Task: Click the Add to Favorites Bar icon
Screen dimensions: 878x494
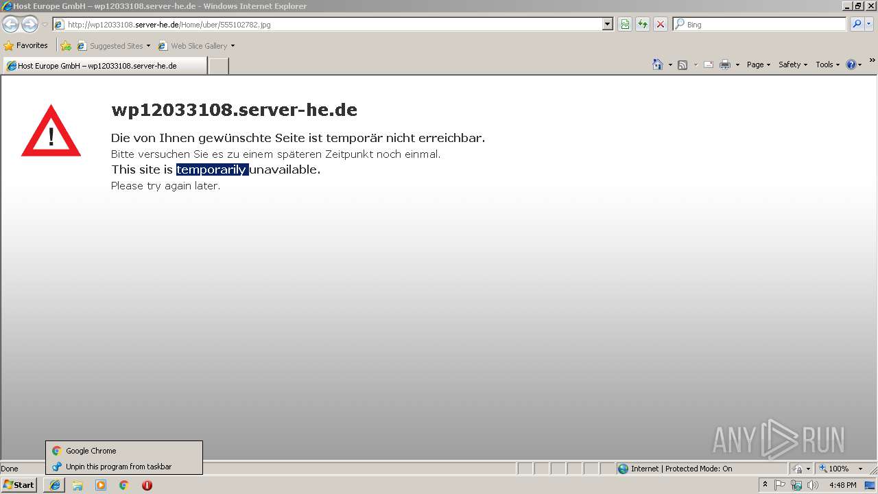Action: click(66, 46)
